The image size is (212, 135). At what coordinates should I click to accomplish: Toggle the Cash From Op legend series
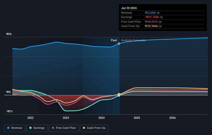coord(94,128)
